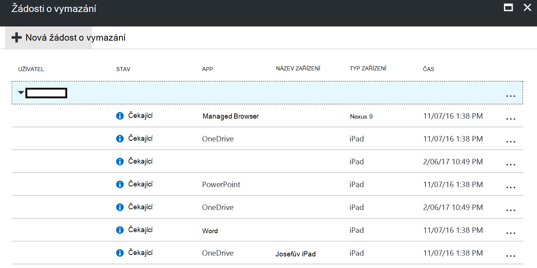Open the ellipsis menu for the row with no app name
Screen dimensions: 537x268
click(x=510, y=164)
